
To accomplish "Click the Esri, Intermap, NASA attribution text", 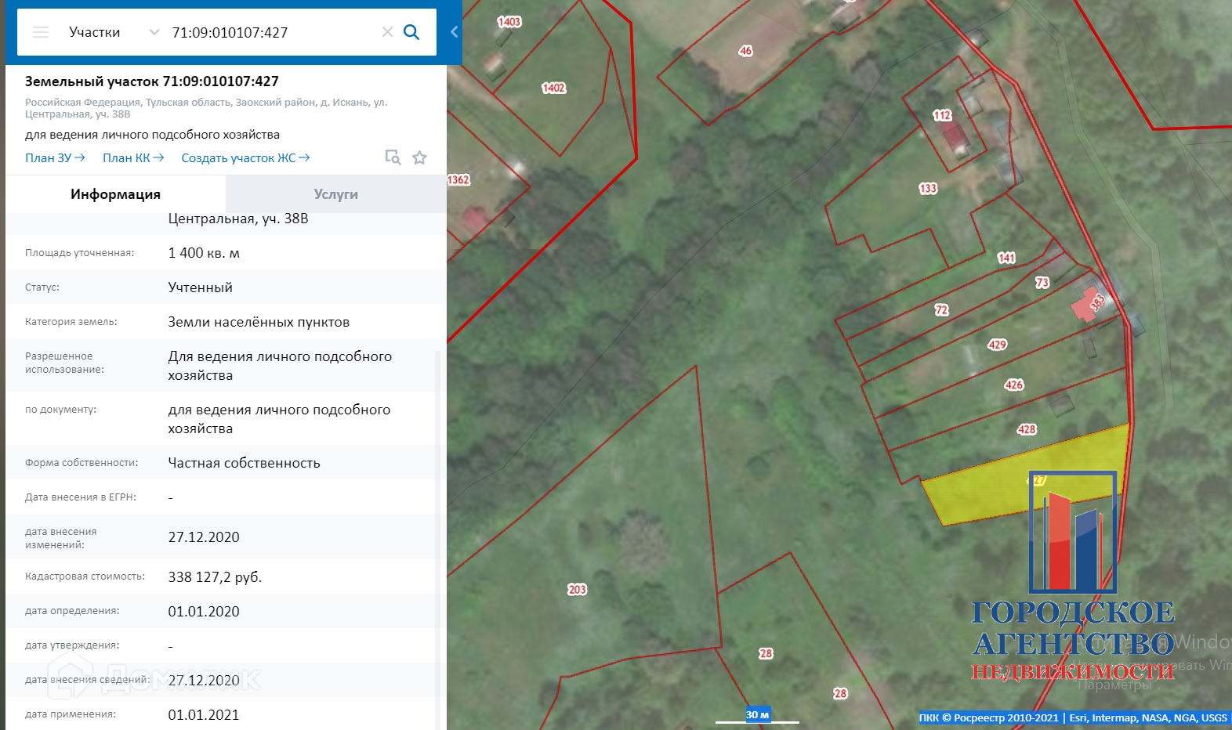I will coord(1148,717).
